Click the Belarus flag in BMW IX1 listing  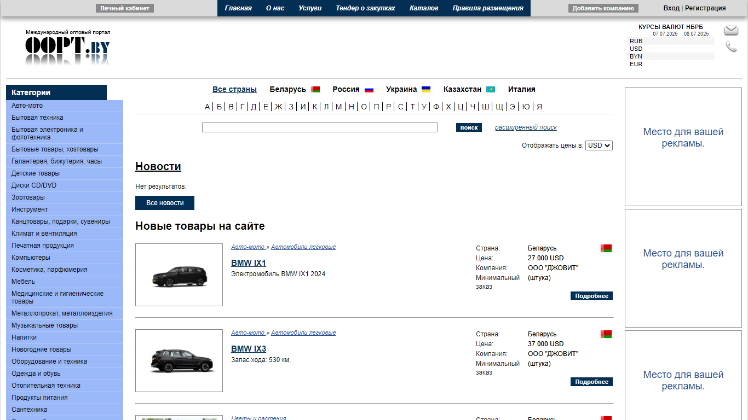(x=606, y=248)
